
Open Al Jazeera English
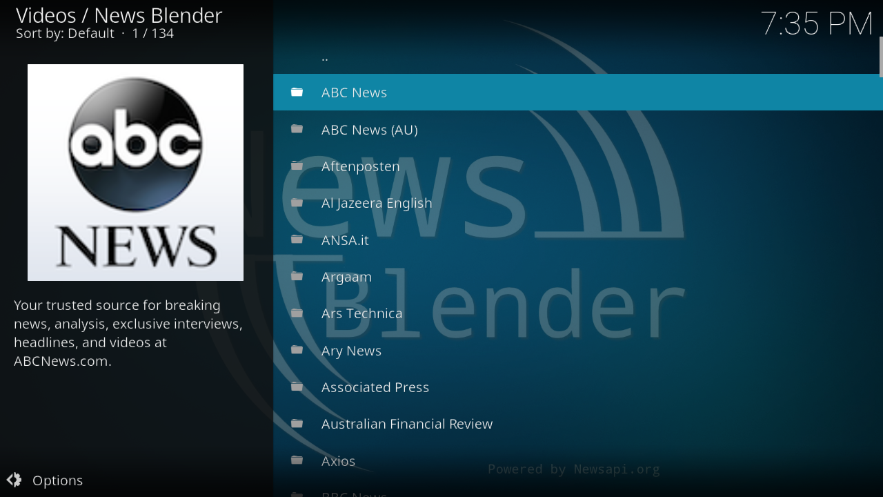[578, 202]
